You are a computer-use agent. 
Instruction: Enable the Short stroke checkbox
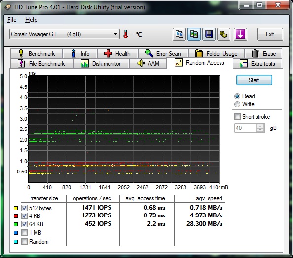coord(237,116)
